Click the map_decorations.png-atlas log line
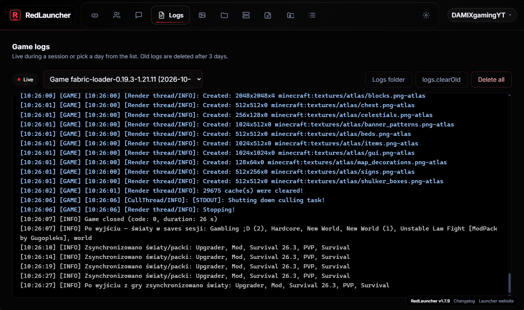This screenshot has width=524, height=310. pos(234,162)
